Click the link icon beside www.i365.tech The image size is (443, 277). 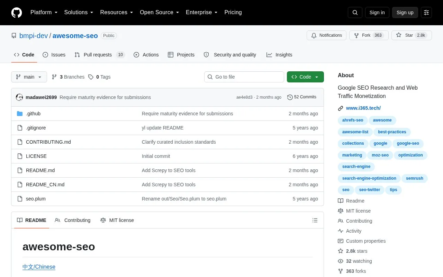coord(341,108)
